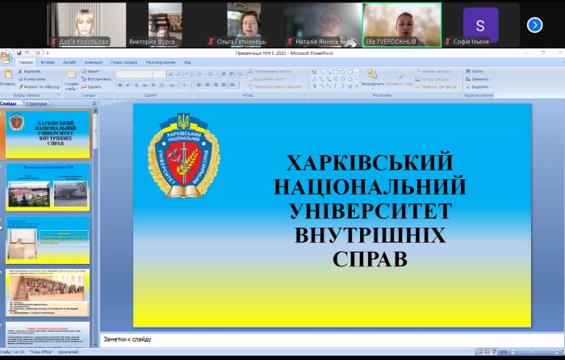565x360 pixels.
Task: Click the Paste (Вставить) clipboard icon
Action: (7, 75)
